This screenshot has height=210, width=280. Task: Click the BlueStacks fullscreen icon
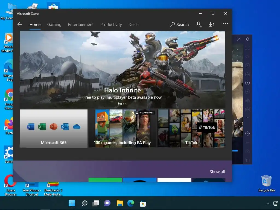coord(247,48)
